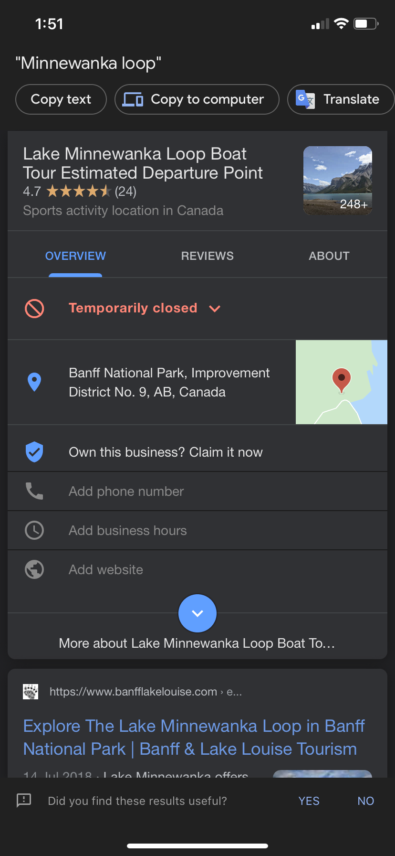Expand details with the blue circular chevron button
This screenshot has width=395, height=856.
(197, 613)
